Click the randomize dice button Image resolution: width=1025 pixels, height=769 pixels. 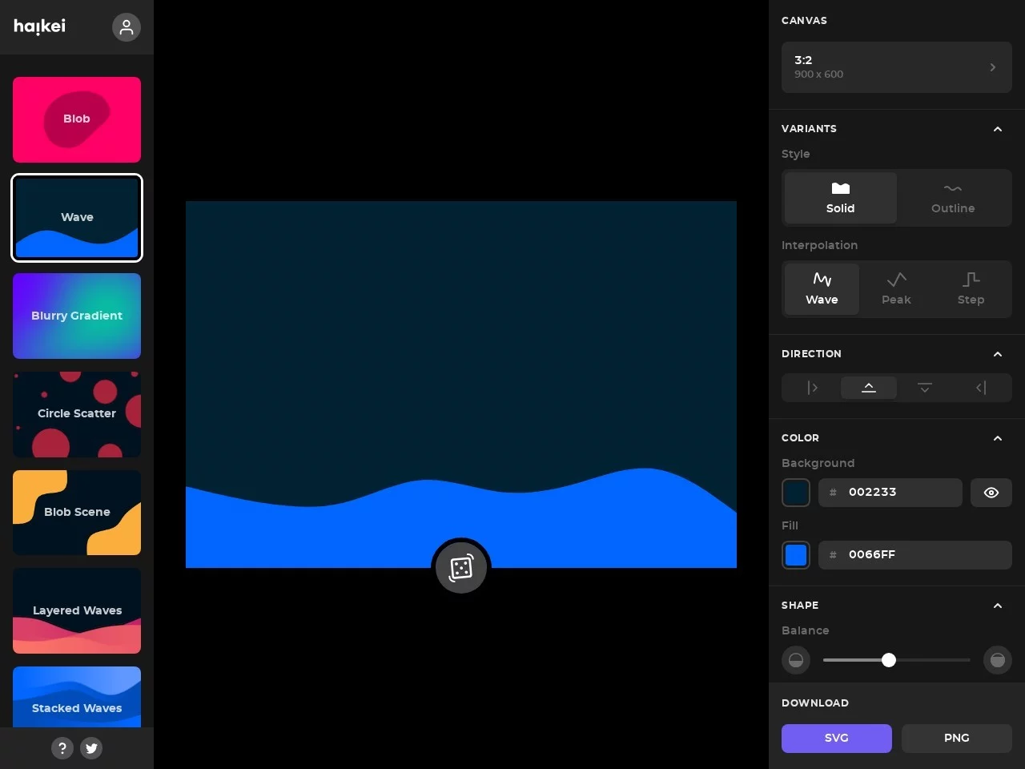point(460,568)
